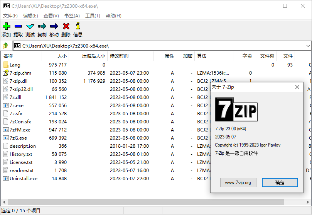
Task: Click the Extract (提取) minus icon
Action: click(18, 26)
